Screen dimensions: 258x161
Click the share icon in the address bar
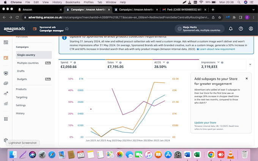213,17
